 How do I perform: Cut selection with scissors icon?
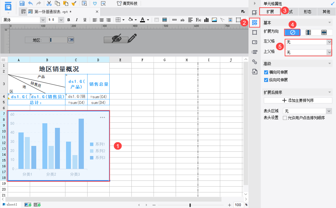(x=49, y=3)
